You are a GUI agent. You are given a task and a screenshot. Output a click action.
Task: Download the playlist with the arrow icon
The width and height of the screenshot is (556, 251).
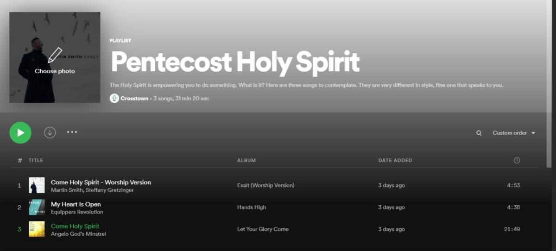click(x=50, y=132)
